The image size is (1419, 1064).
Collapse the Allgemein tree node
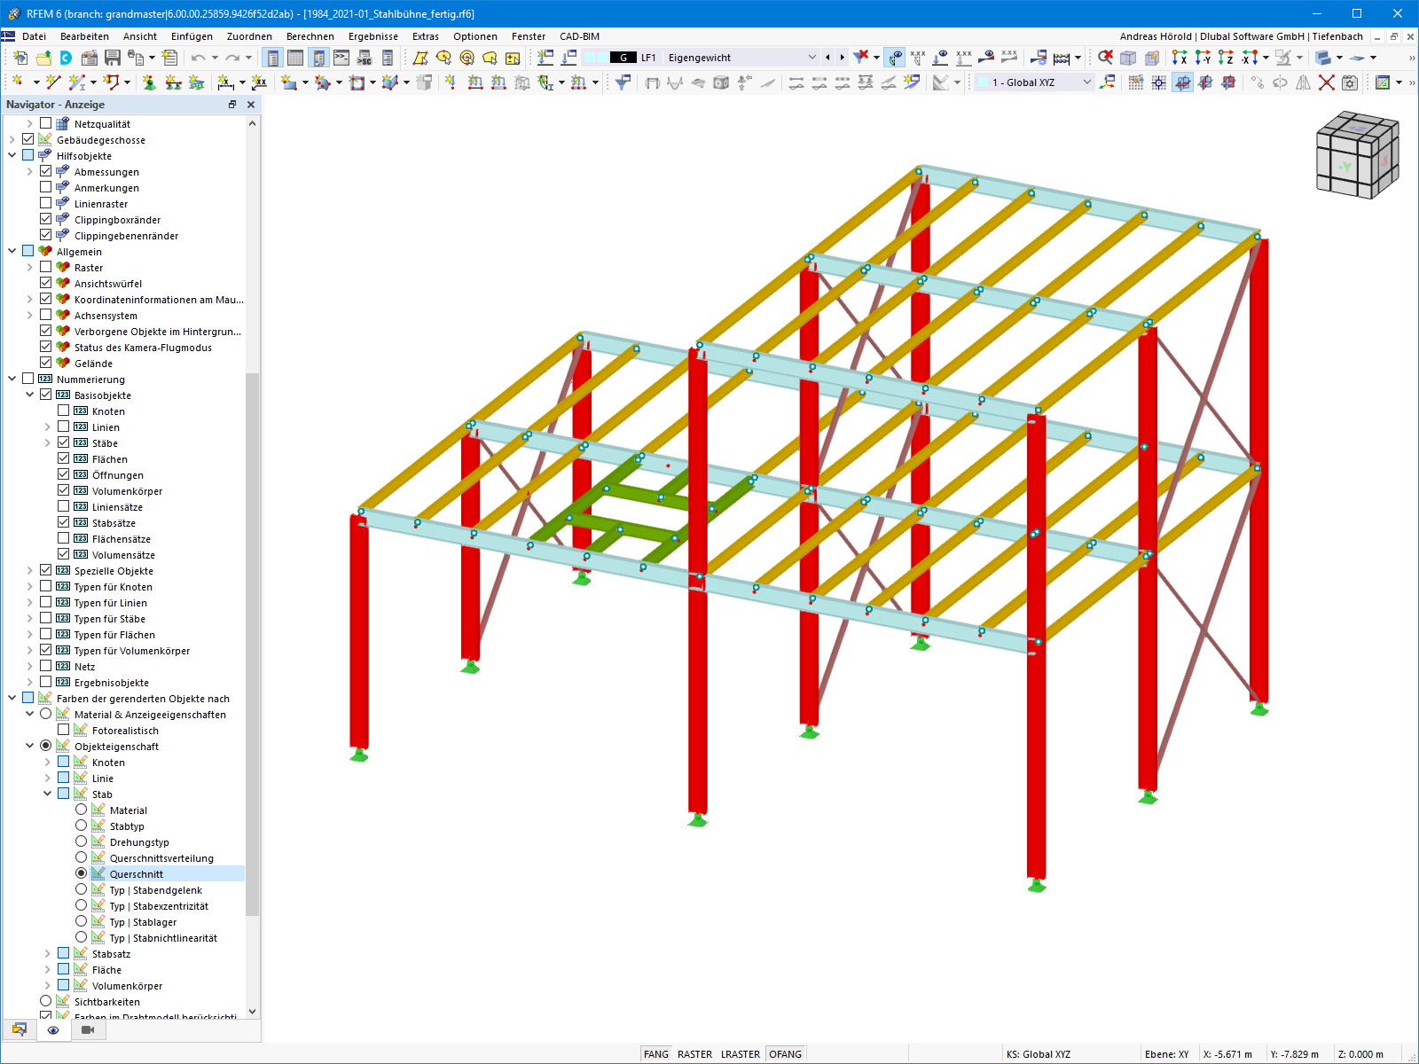pyautogui.click(x=12, y=251)
